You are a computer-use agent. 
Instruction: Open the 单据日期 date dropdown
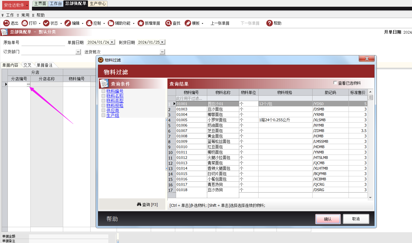pyautogui.click(x=112, y=42)
